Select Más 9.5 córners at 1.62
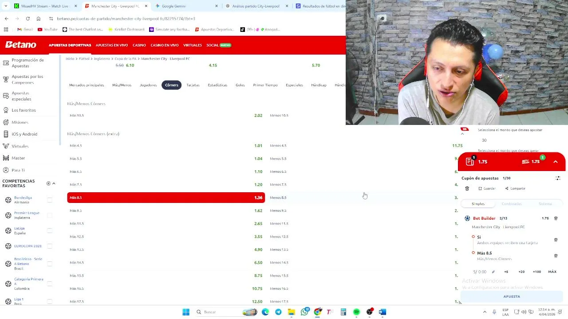The image size is (568, 319). [166, 210]
